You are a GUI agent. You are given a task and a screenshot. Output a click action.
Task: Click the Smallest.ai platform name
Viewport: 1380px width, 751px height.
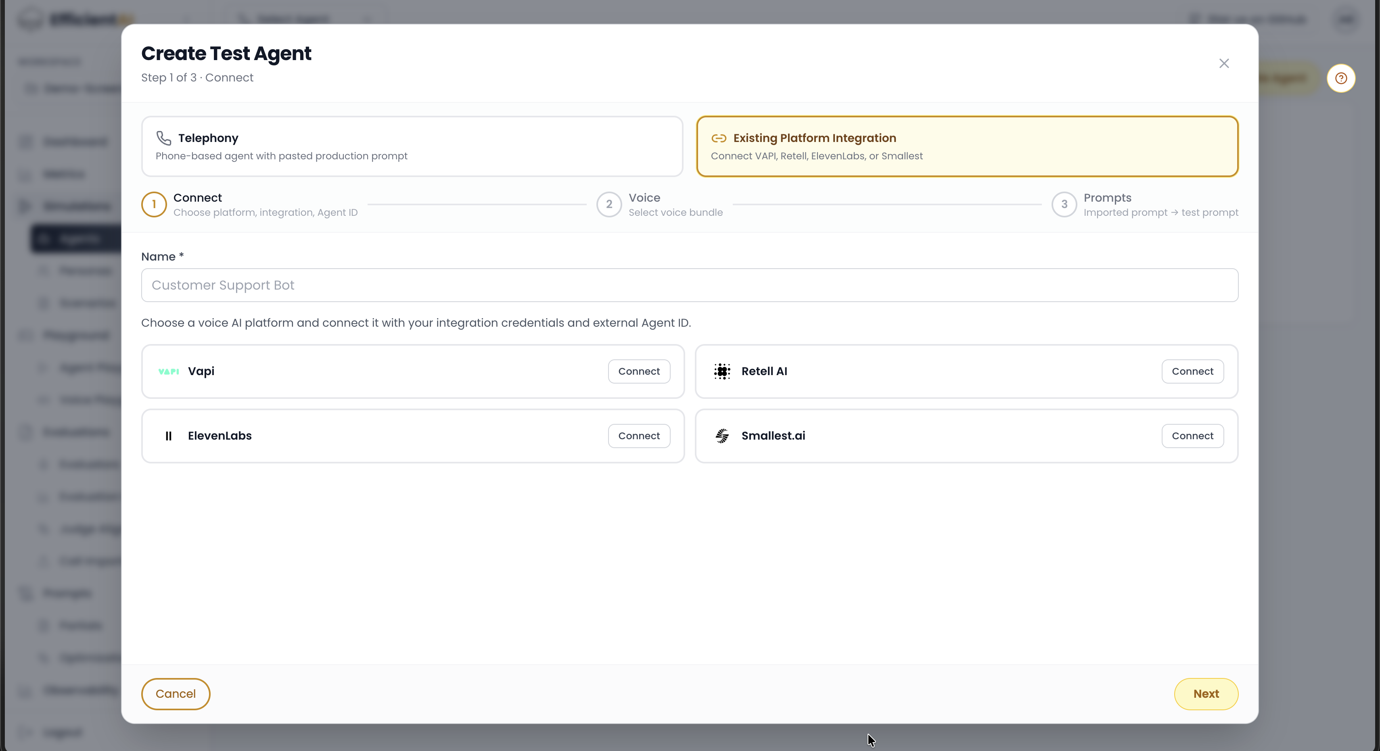pyautogui.click(x=773, y=436)
